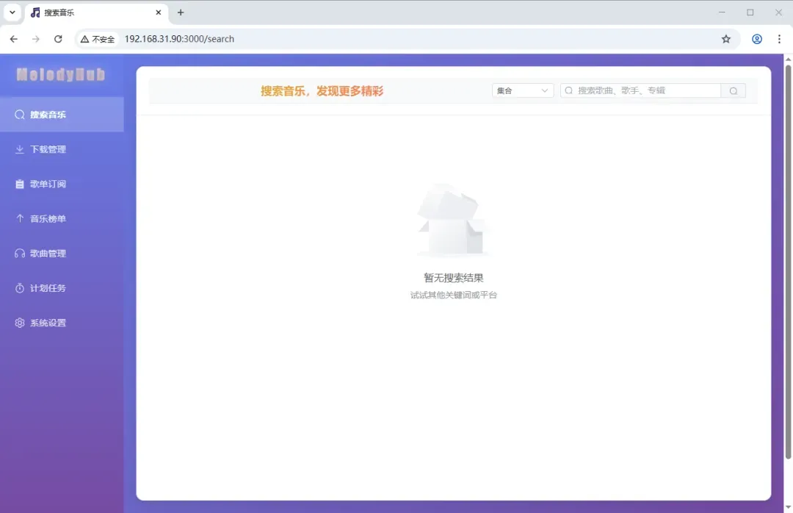Click the headphones icon for 歌曲管理
793x513 pixels.
[20, 254]
